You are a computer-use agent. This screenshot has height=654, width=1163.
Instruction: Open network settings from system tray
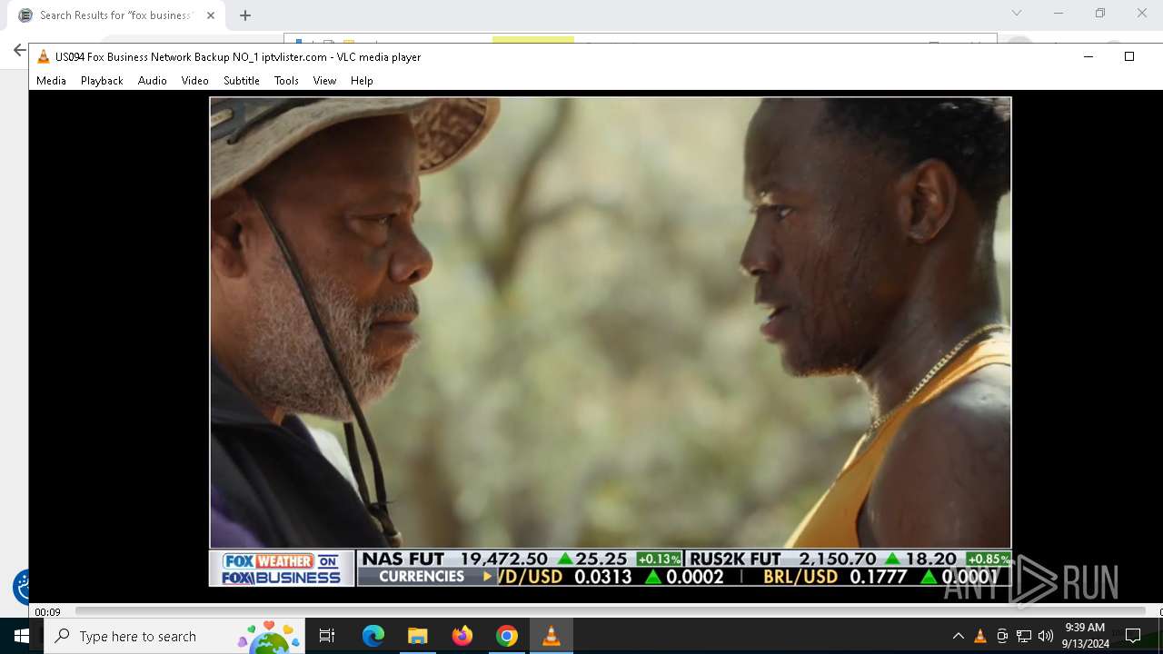tap(1024, 636)
